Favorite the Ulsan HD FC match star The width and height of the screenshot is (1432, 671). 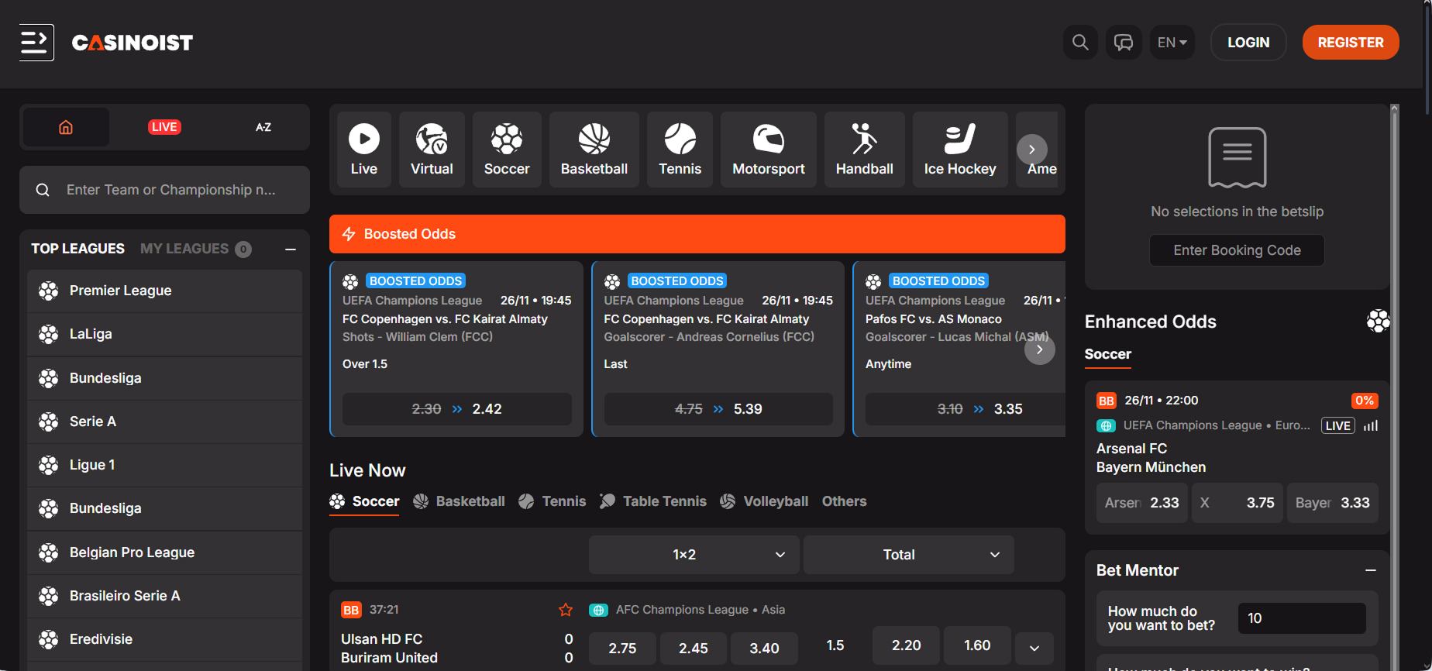pos(566,610)
